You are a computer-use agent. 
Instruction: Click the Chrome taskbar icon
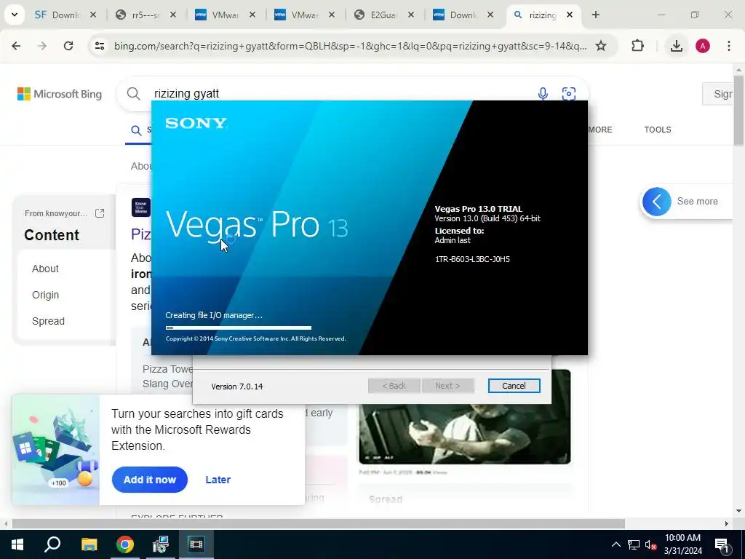click(x=125, y=544)
